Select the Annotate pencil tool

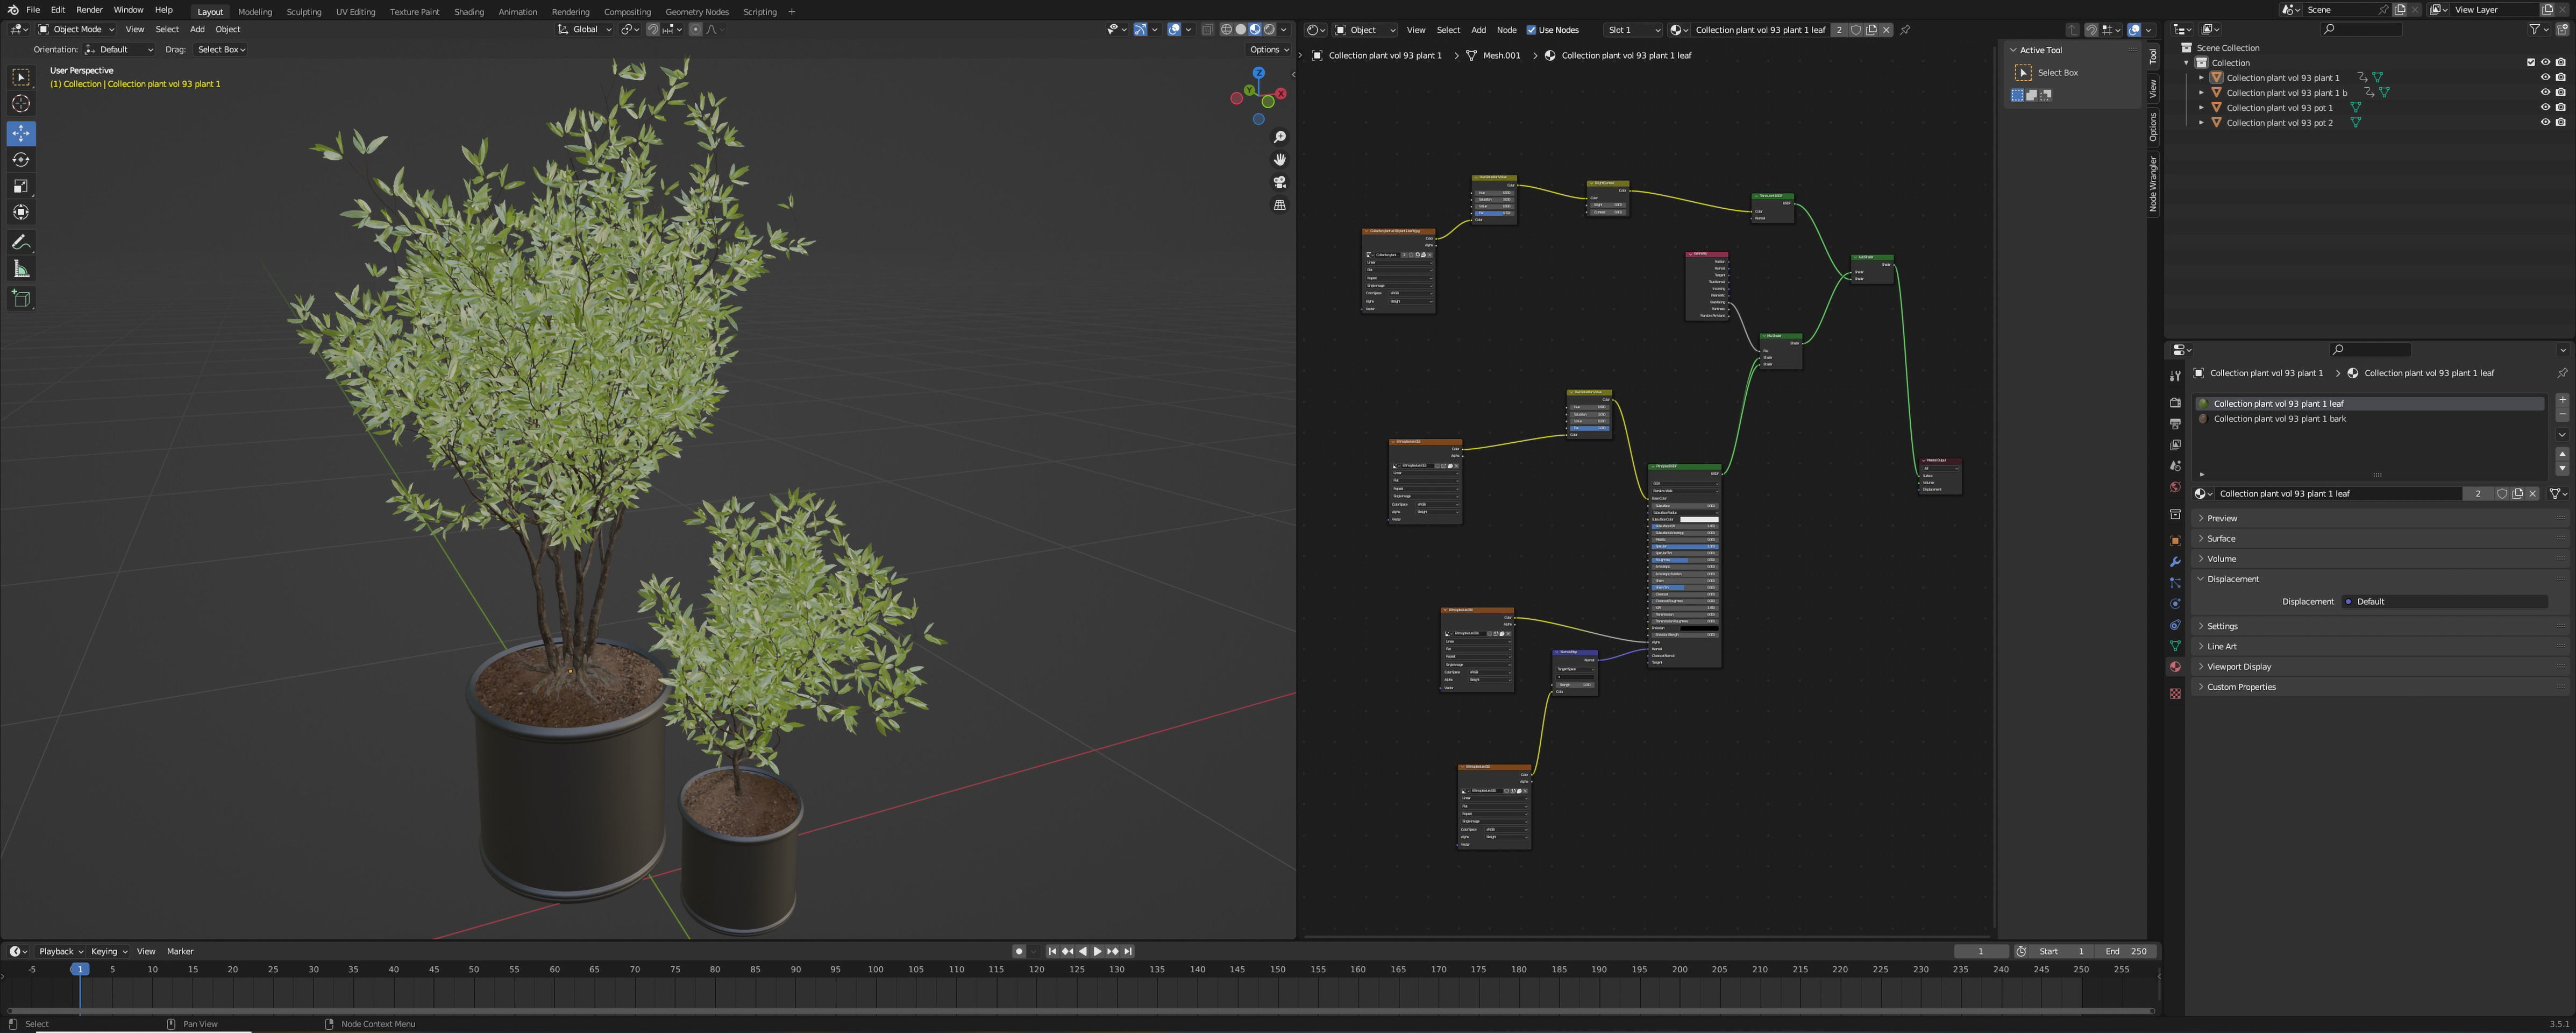[21, 242]
